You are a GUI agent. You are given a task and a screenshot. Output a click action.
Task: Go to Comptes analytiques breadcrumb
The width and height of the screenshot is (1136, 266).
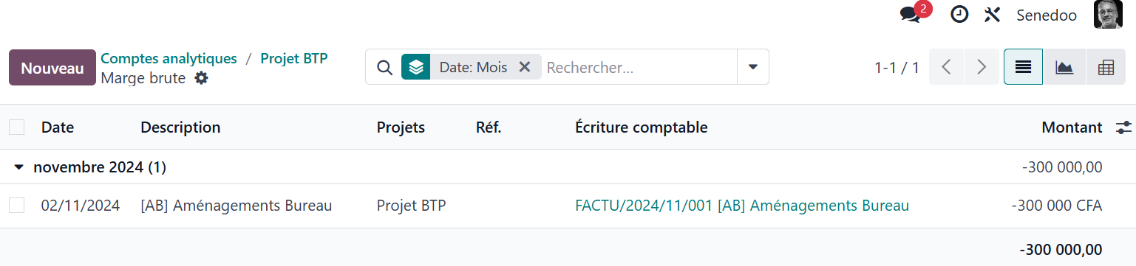click(x=169, y=58)
